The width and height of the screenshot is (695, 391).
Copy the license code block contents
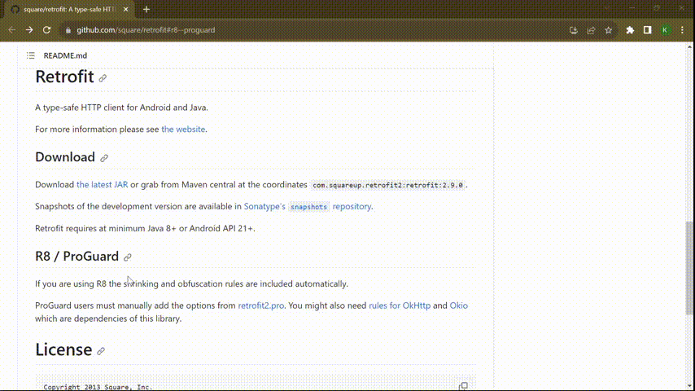point(463,386)
